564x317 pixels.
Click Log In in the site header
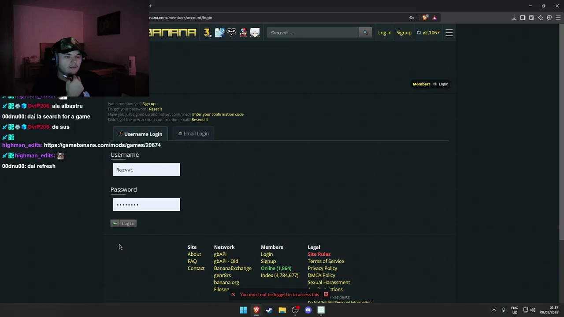click(x=385, y=33)
